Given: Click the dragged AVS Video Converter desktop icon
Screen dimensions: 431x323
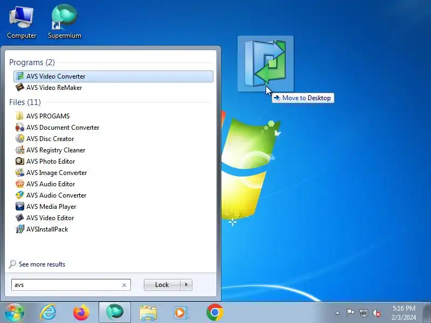Looking at the screenshot, I should tap(266, 64).
